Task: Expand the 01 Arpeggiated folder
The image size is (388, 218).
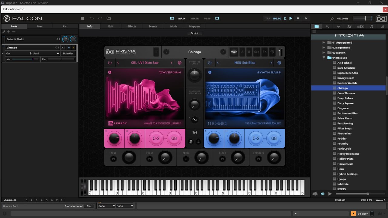Action: click(x=324, y=43)
